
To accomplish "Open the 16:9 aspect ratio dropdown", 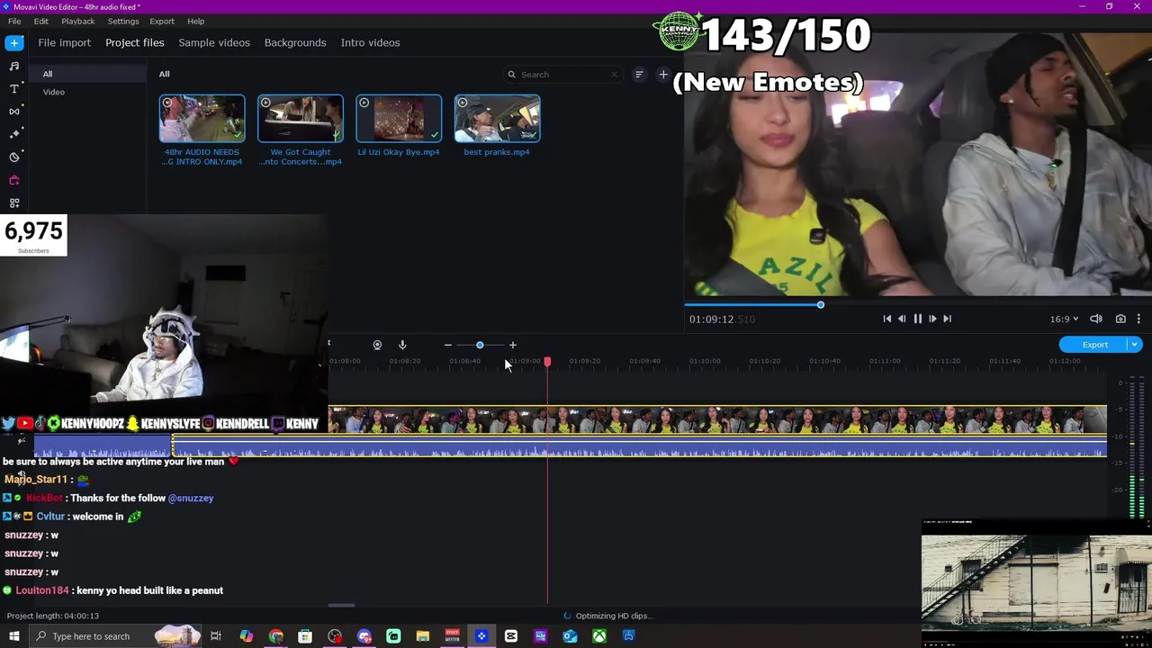I will 1064,319.
